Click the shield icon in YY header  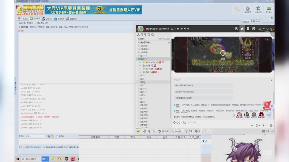[188, 29]
